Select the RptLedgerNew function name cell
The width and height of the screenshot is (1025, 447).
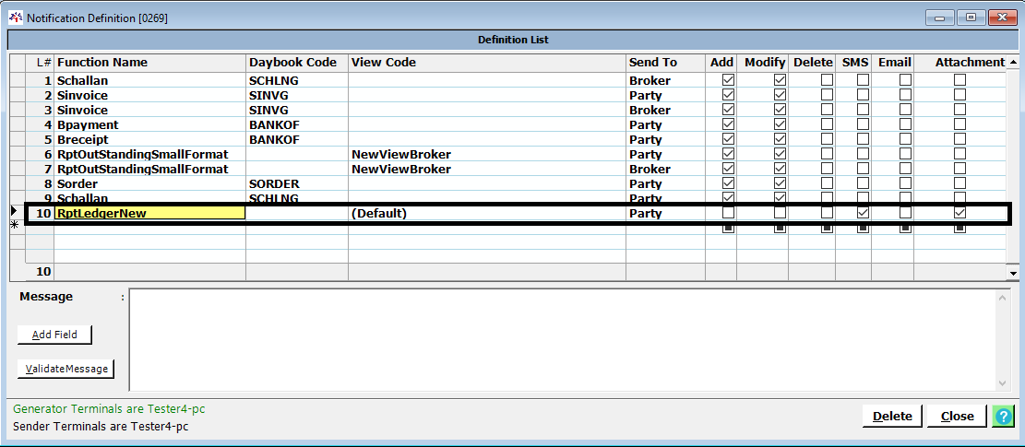point(149,213)
